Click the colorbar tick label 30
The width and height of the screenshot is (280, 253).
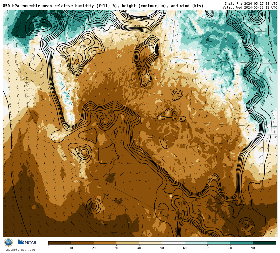(116, 248)
